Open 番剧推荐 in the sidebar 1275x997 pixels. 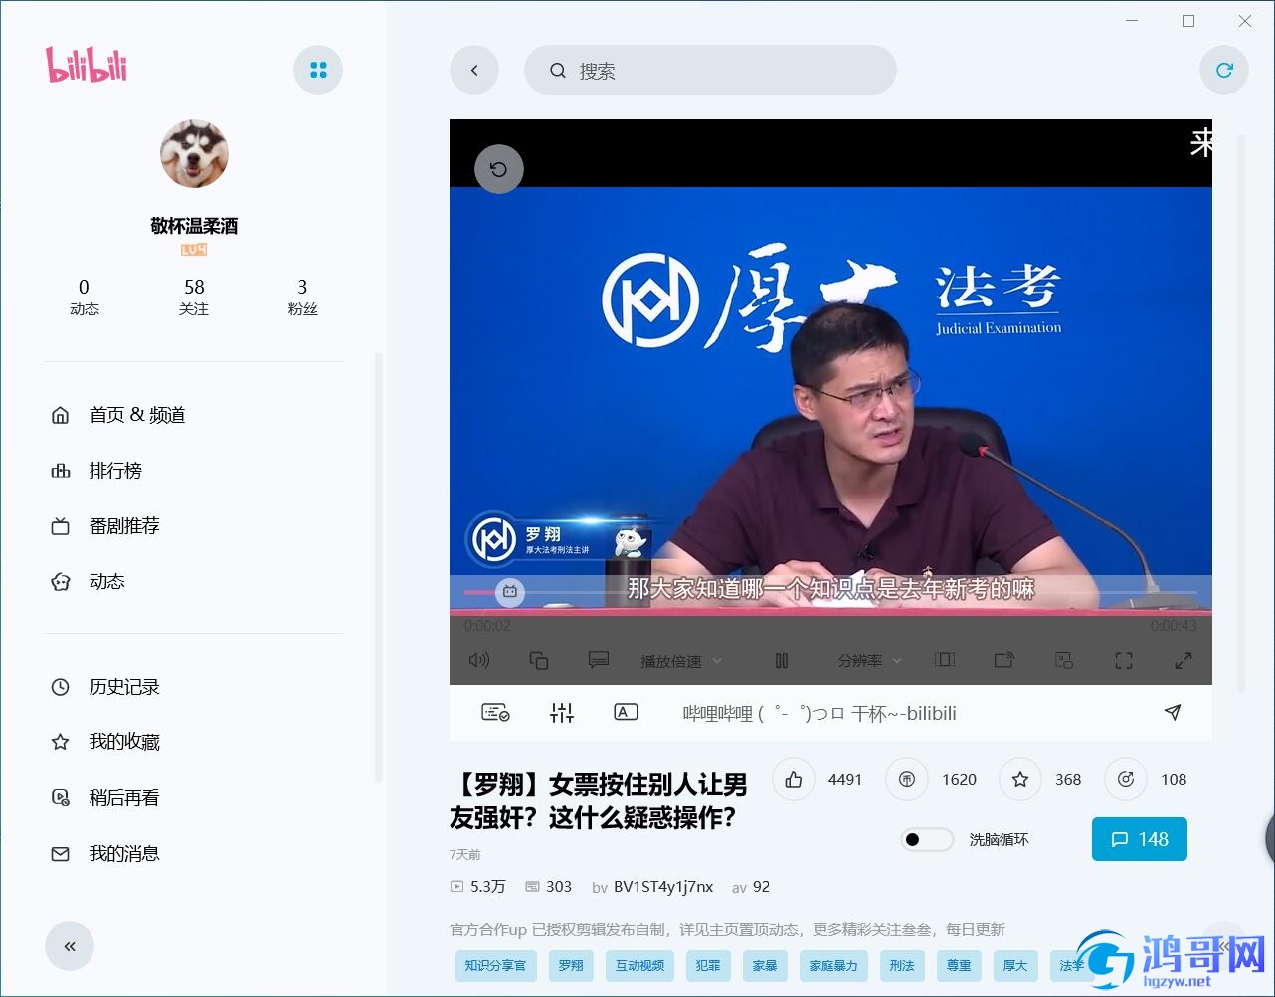coord(124,526)
